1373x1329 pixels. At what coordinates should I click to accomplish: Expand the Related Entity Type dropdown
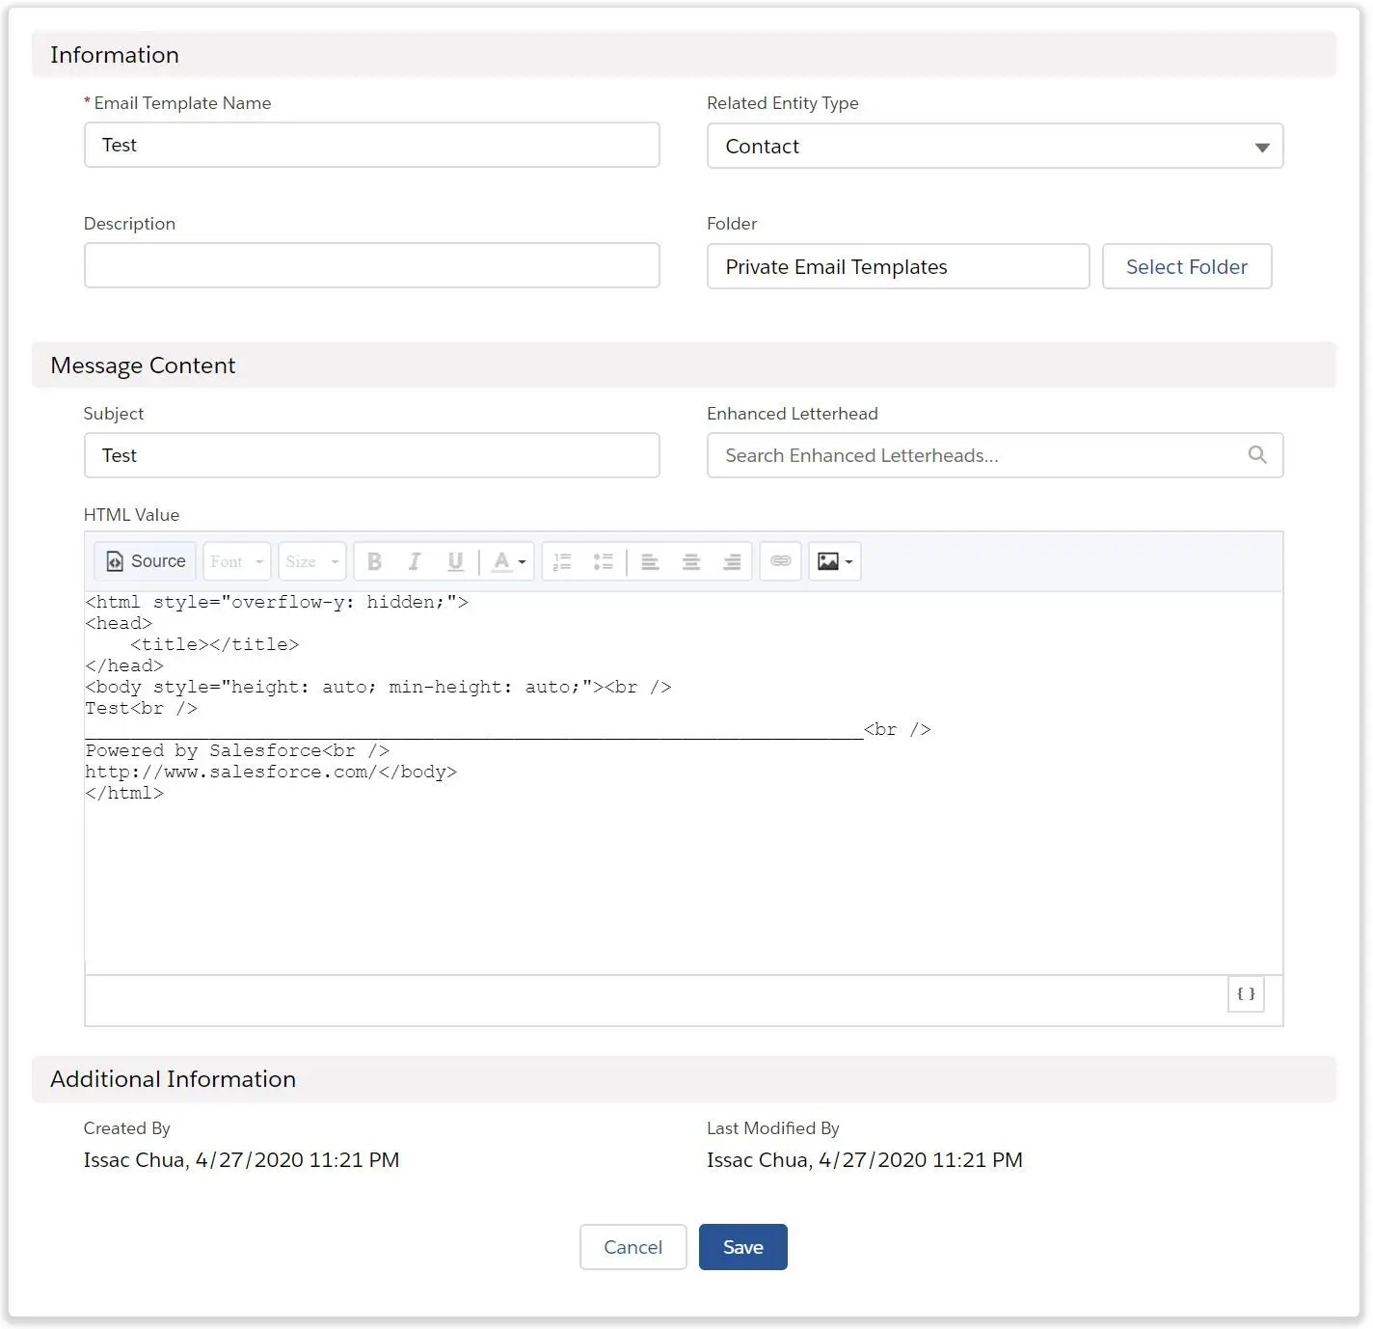(x=995, y=147)
